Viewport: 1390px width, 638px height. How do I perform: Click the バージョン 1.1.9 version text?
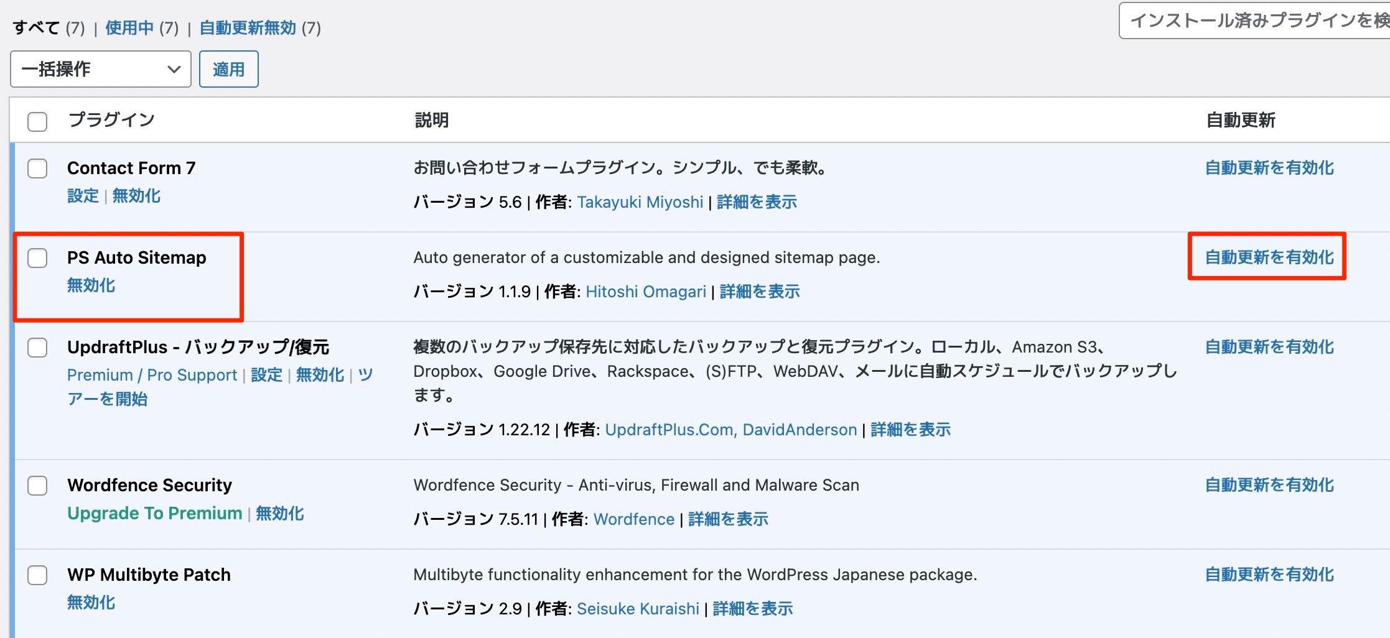(x=472, y=292)
